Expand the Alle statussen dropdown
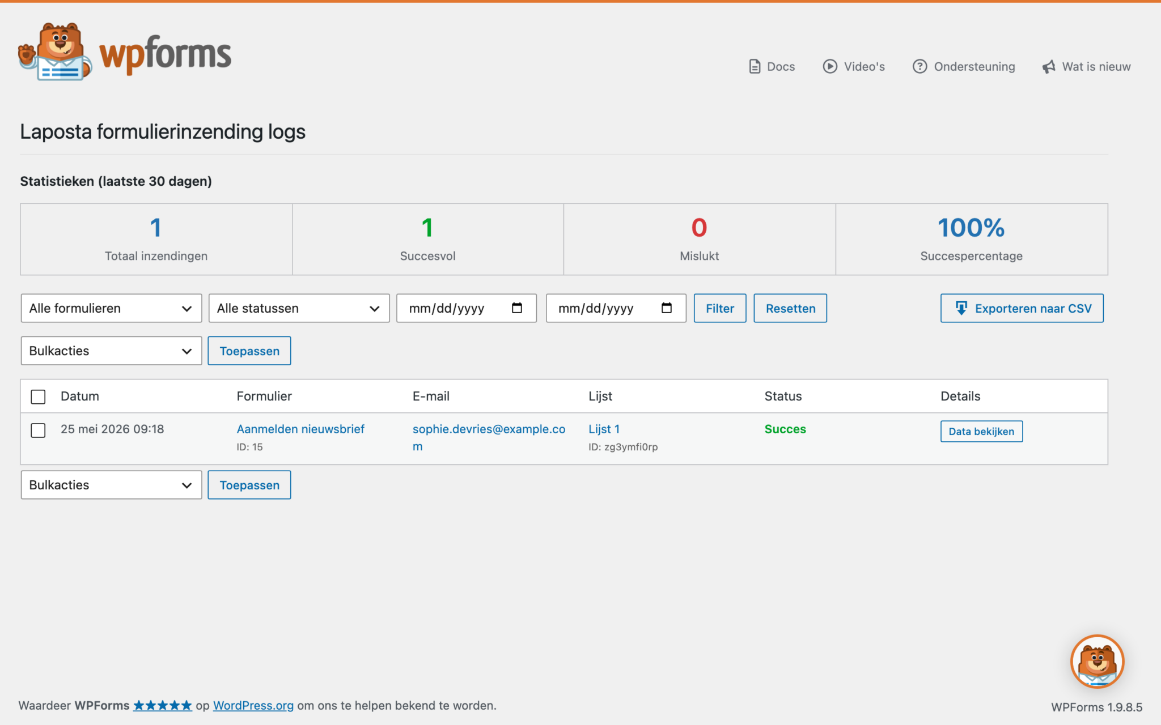Viewport: 1161px width, 725px height. tap(299, 308)
